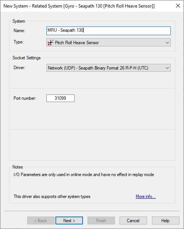This screenshot has height=229, width=184.
Task: Click the Pitch Roll Heave Sensor type icon
Action: point(51,43)
